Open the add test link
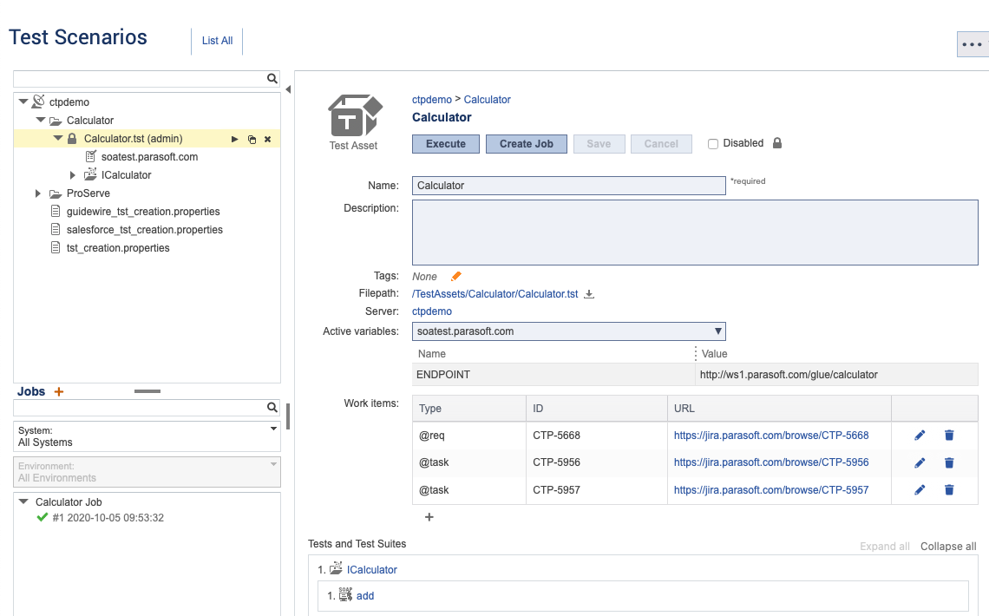Image resolution: width=989 pixels, height=616 pixels. [365, 596]
